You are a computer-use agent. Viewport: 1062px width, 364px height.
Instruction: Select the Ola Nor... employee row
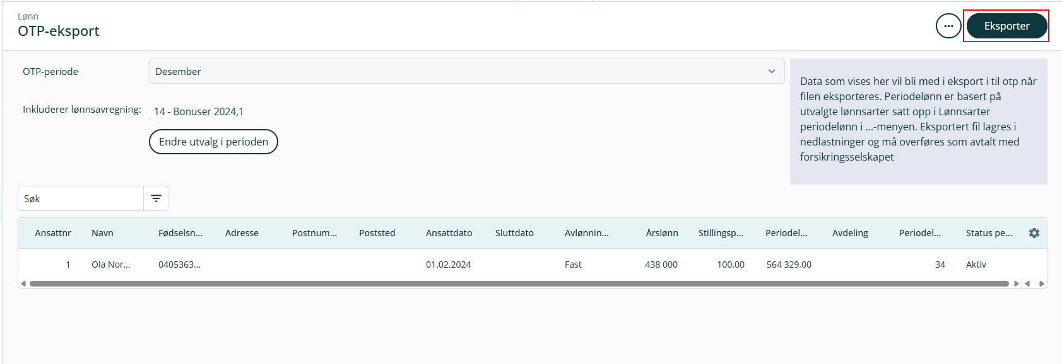tap(110, 264)
